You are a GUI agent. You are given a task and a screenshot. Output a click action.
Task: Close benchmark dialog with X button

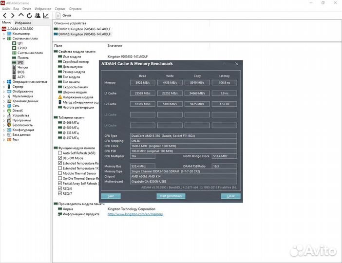237,64
